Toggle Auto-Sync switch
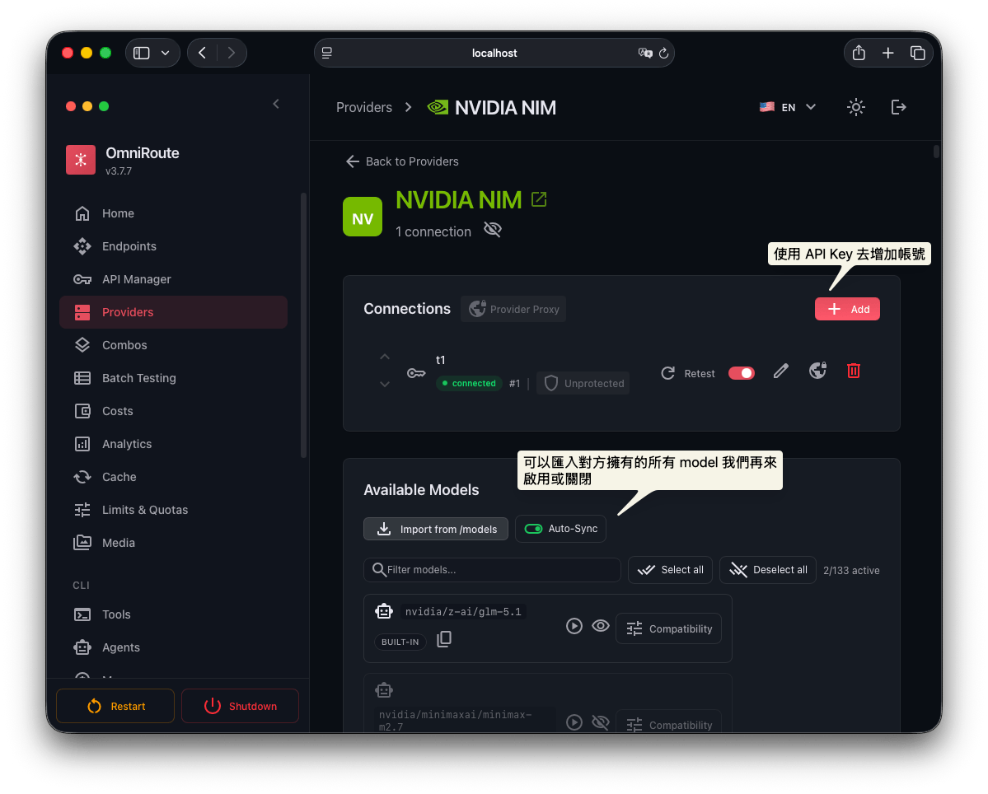The image size is (988, 794). pyautogui.click(x=534, y=529)
